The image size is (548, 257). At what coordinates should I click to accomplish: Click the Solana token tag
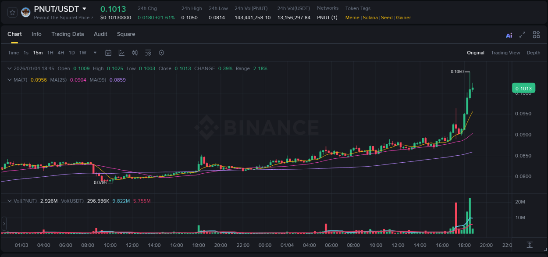370,18
